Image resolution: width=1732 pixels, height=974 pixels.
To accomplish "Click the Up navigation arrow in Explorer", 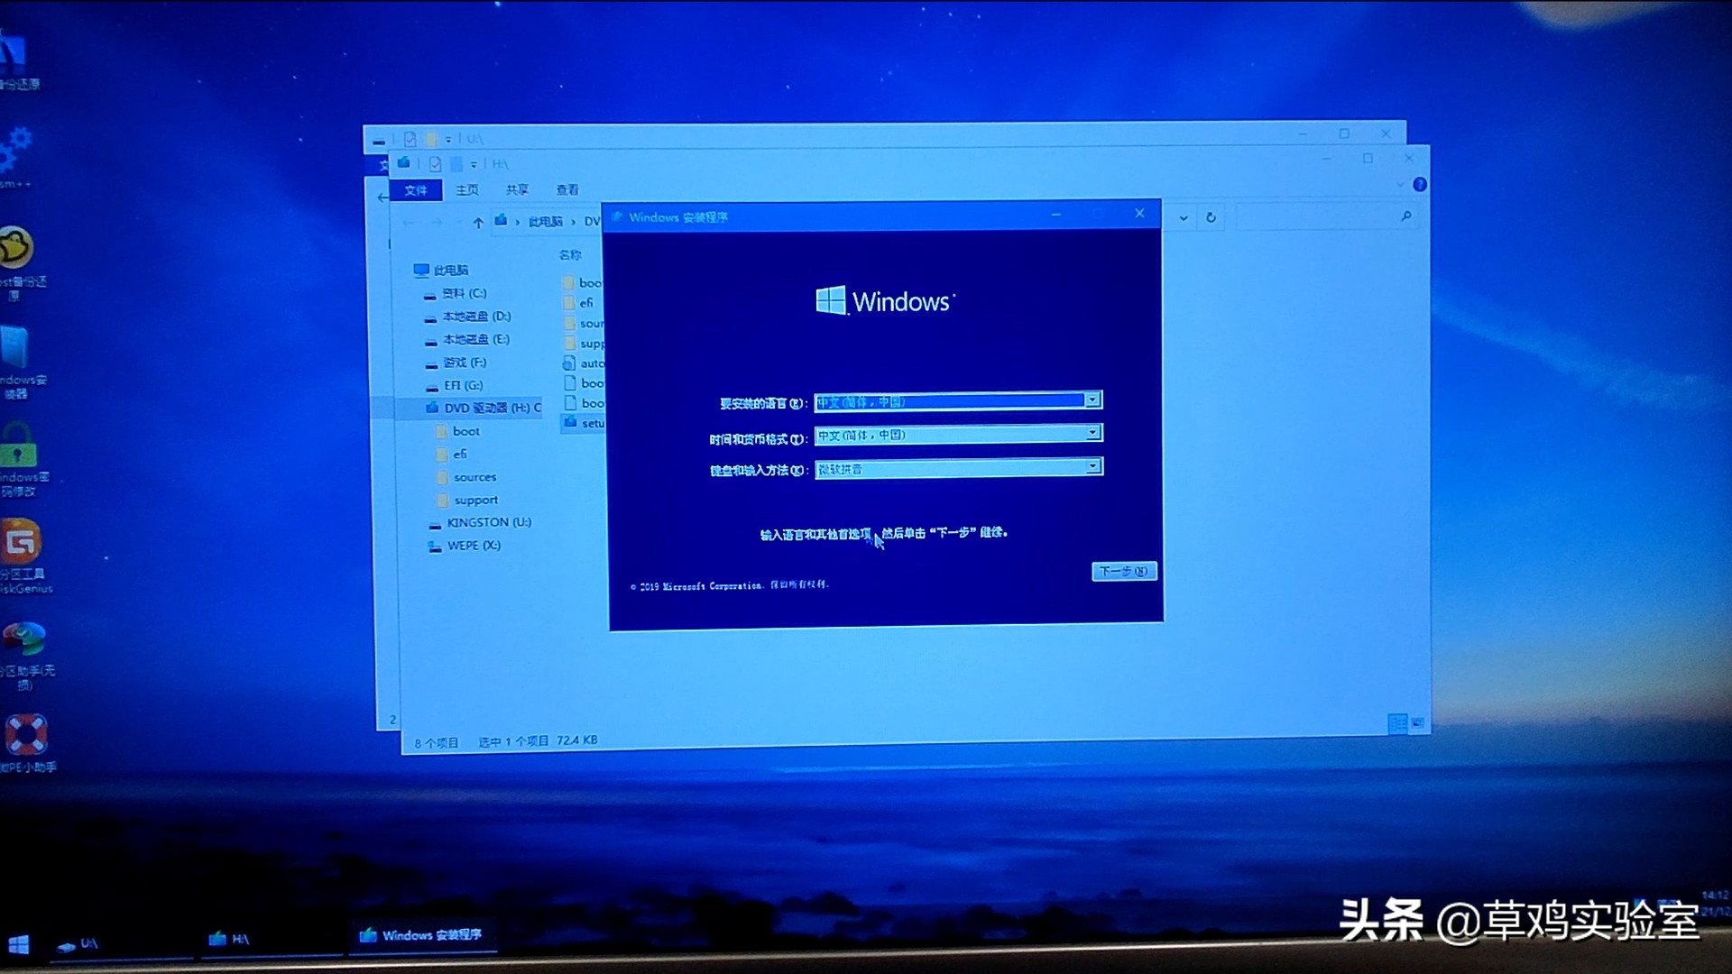I will pos(477,222).
